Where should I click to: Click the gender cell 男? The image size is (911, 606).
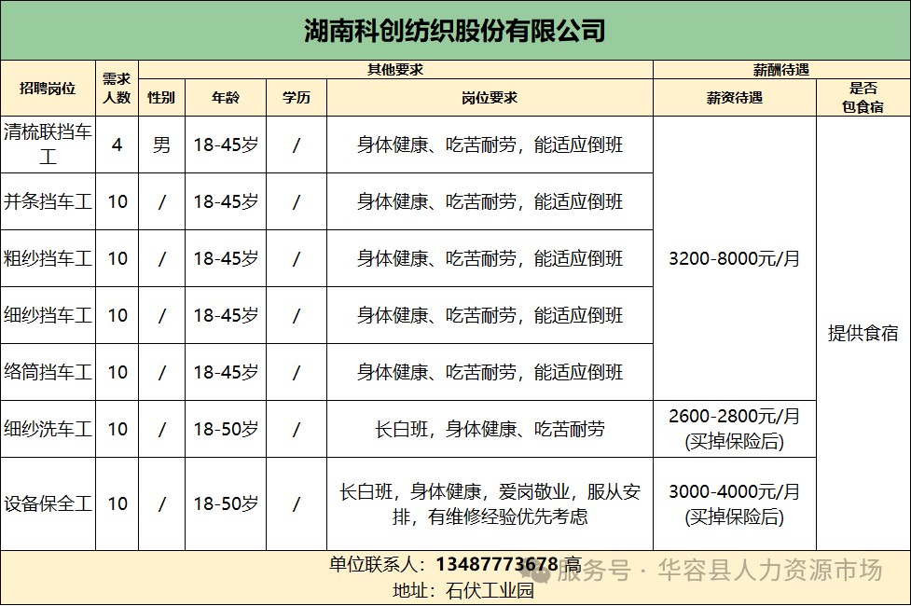tap(161, 145)
